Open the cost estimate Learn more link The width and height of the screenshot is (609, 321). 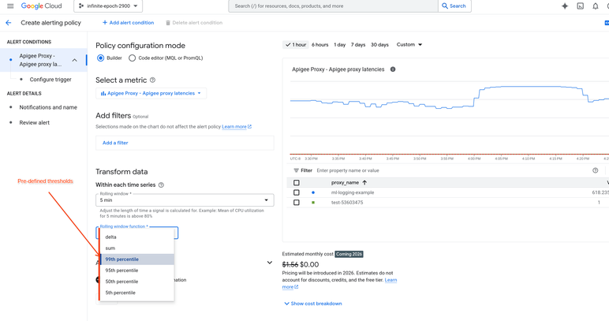(390, 280)
